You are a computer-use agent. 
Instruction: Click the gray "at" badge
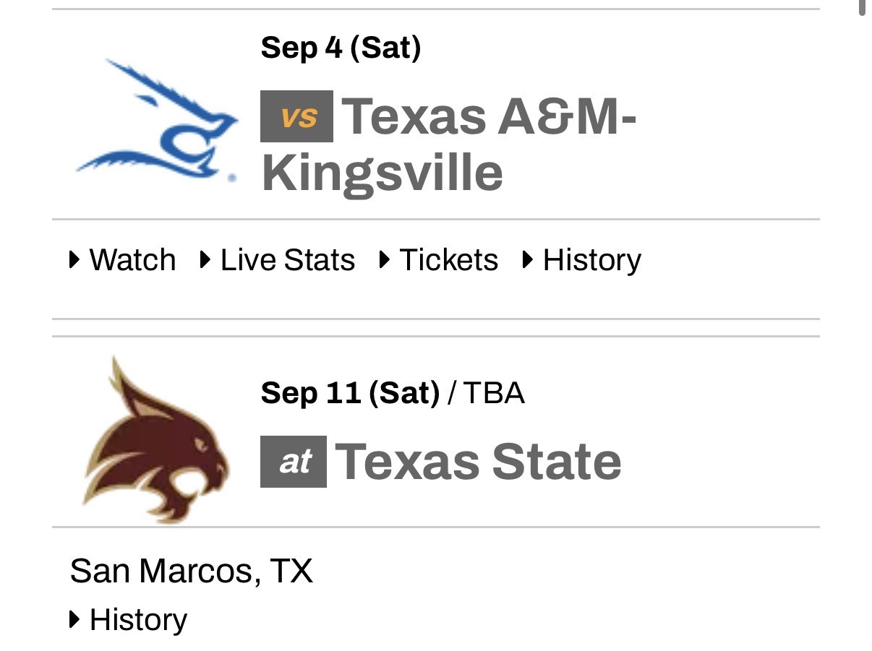point(294,462)
